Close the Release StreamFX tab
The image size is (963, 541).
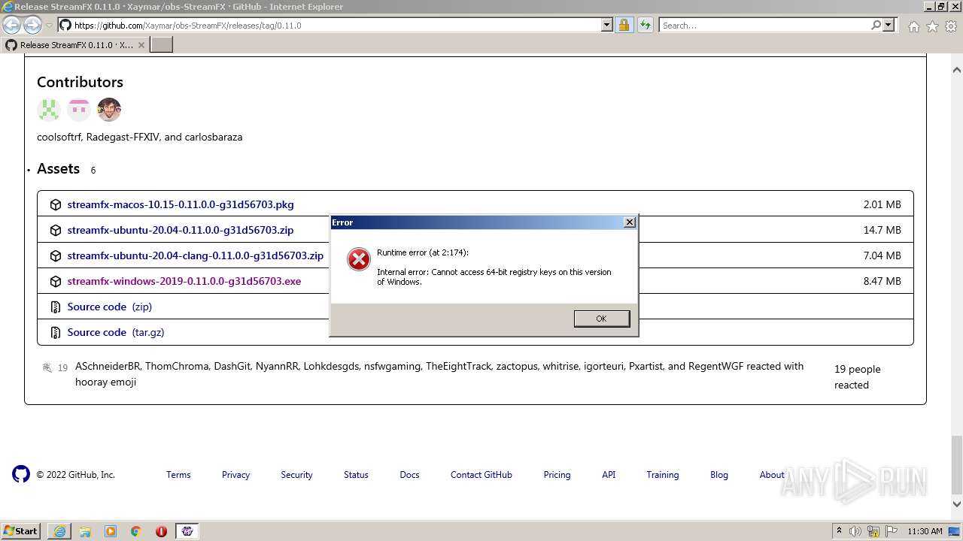(x=141, y=45)
